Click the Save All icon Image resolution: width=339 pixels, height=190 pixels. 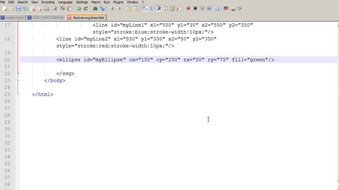click(x=25, y=8)
